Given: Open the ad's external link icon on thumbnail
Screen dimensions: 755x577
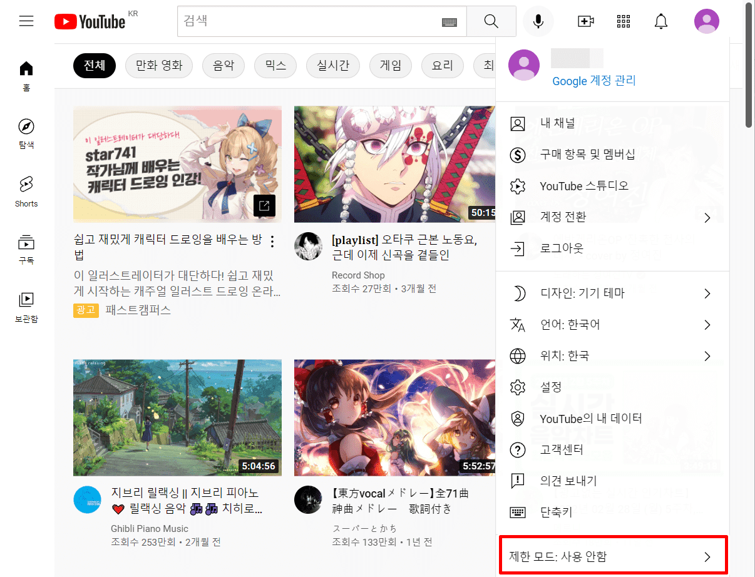Looking at the screenshot, I should (x=264, y=205).
